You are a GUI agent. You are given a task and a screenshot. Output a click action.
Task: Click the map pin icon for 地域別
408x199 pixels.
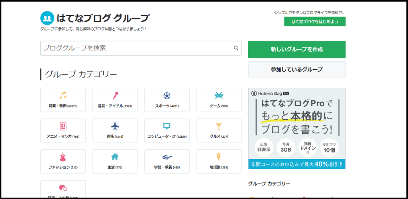pyautogui.click(x=219, y=157)
